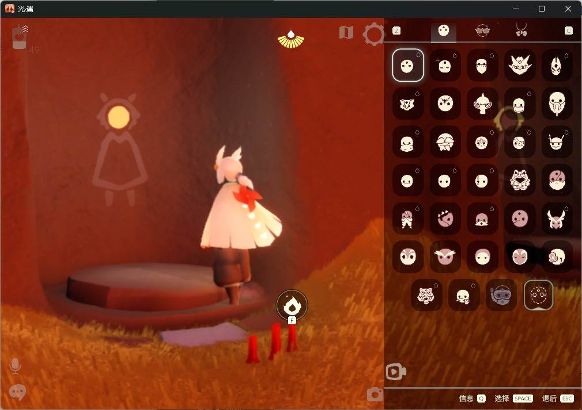Viewport: 582px width, 410px height.
Task: Go to next category with C key
Action: pos(569,30)
